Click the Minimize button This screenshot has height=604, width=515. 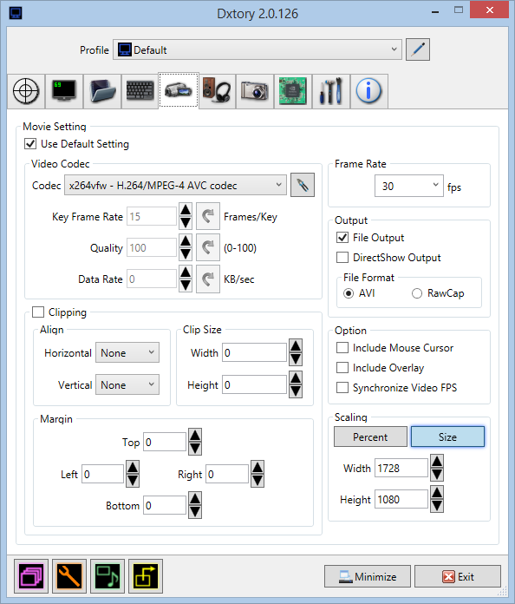(x=368, y=576)
